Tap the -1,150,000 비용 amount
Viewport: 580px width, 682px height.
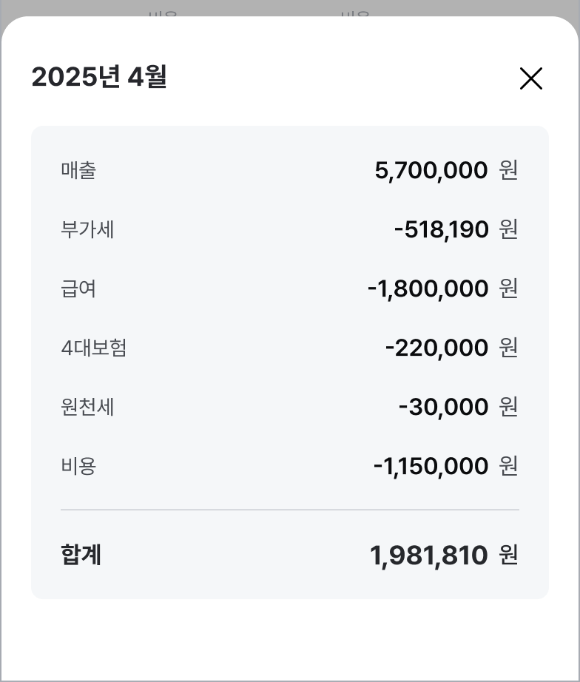click(x=431, y=466)
